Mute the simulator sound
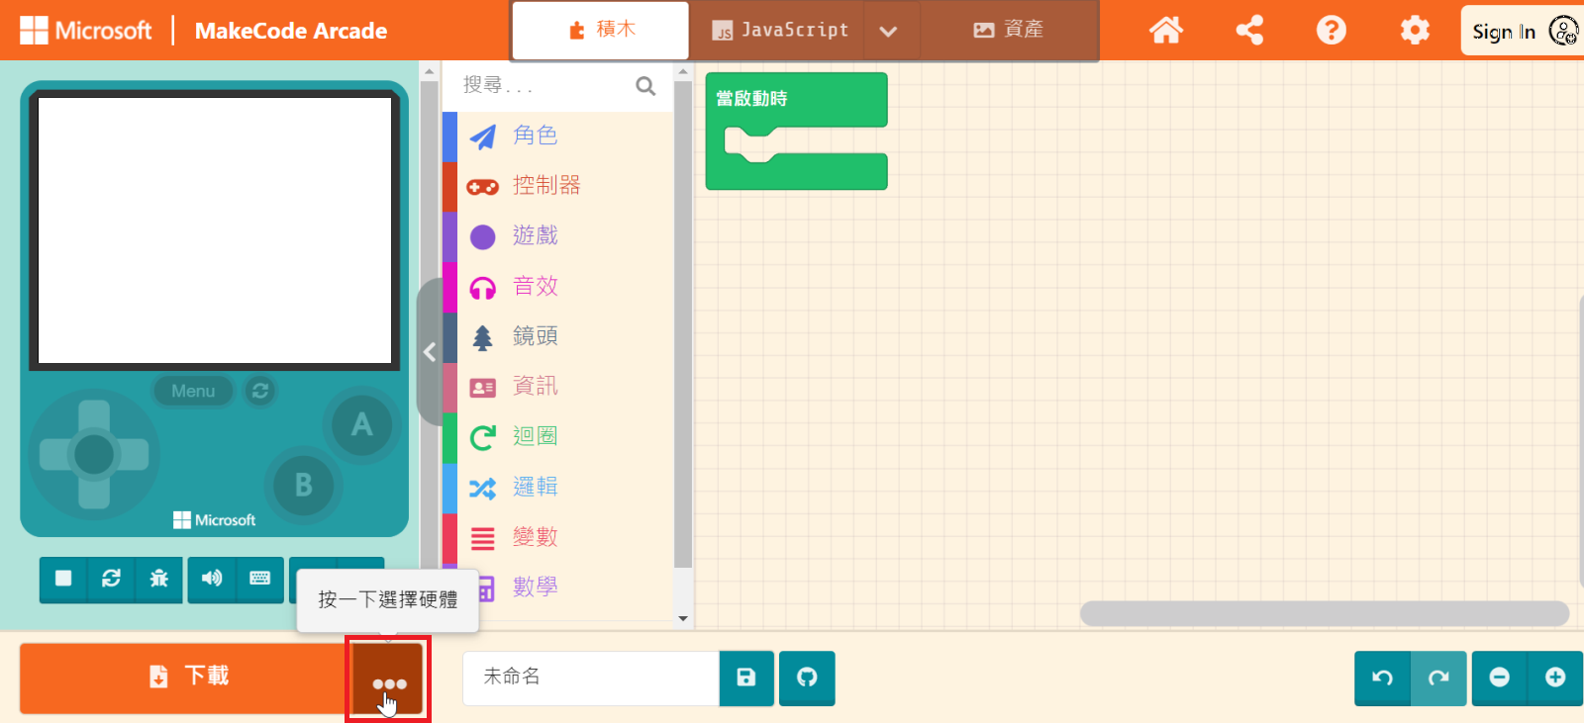 212,579
